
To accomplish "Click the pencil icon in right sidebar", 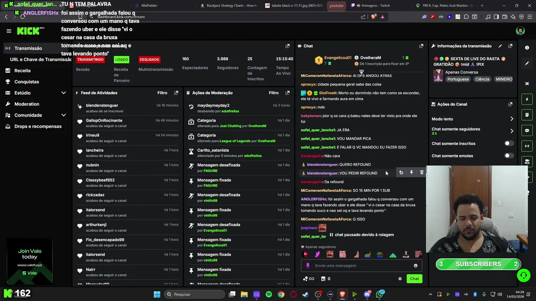I will pyautogui.click(x=527, y=64).
